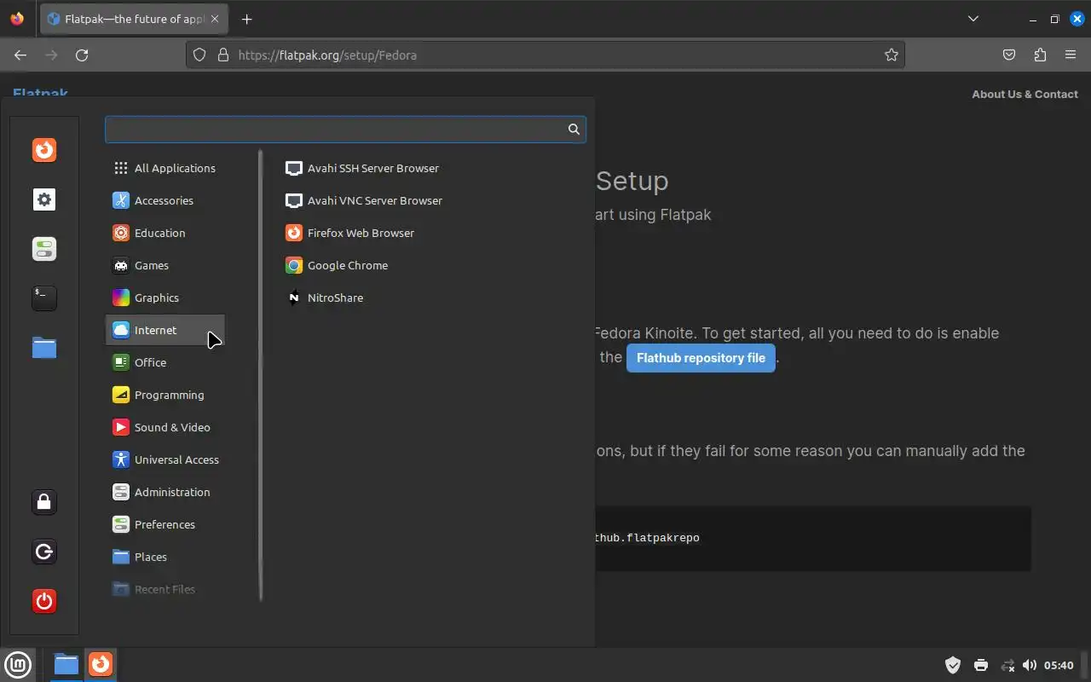Open the NitroShare application
1091x682 pixels.
(334, 298)
